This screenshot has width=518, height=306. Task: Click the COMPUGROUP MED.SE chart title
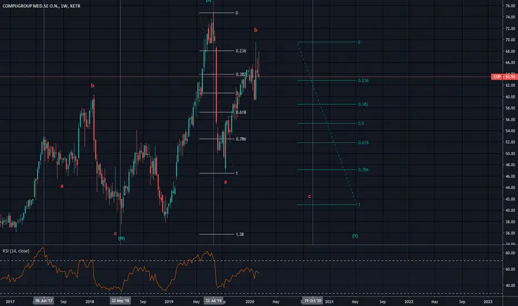click(x=41, y=6)
